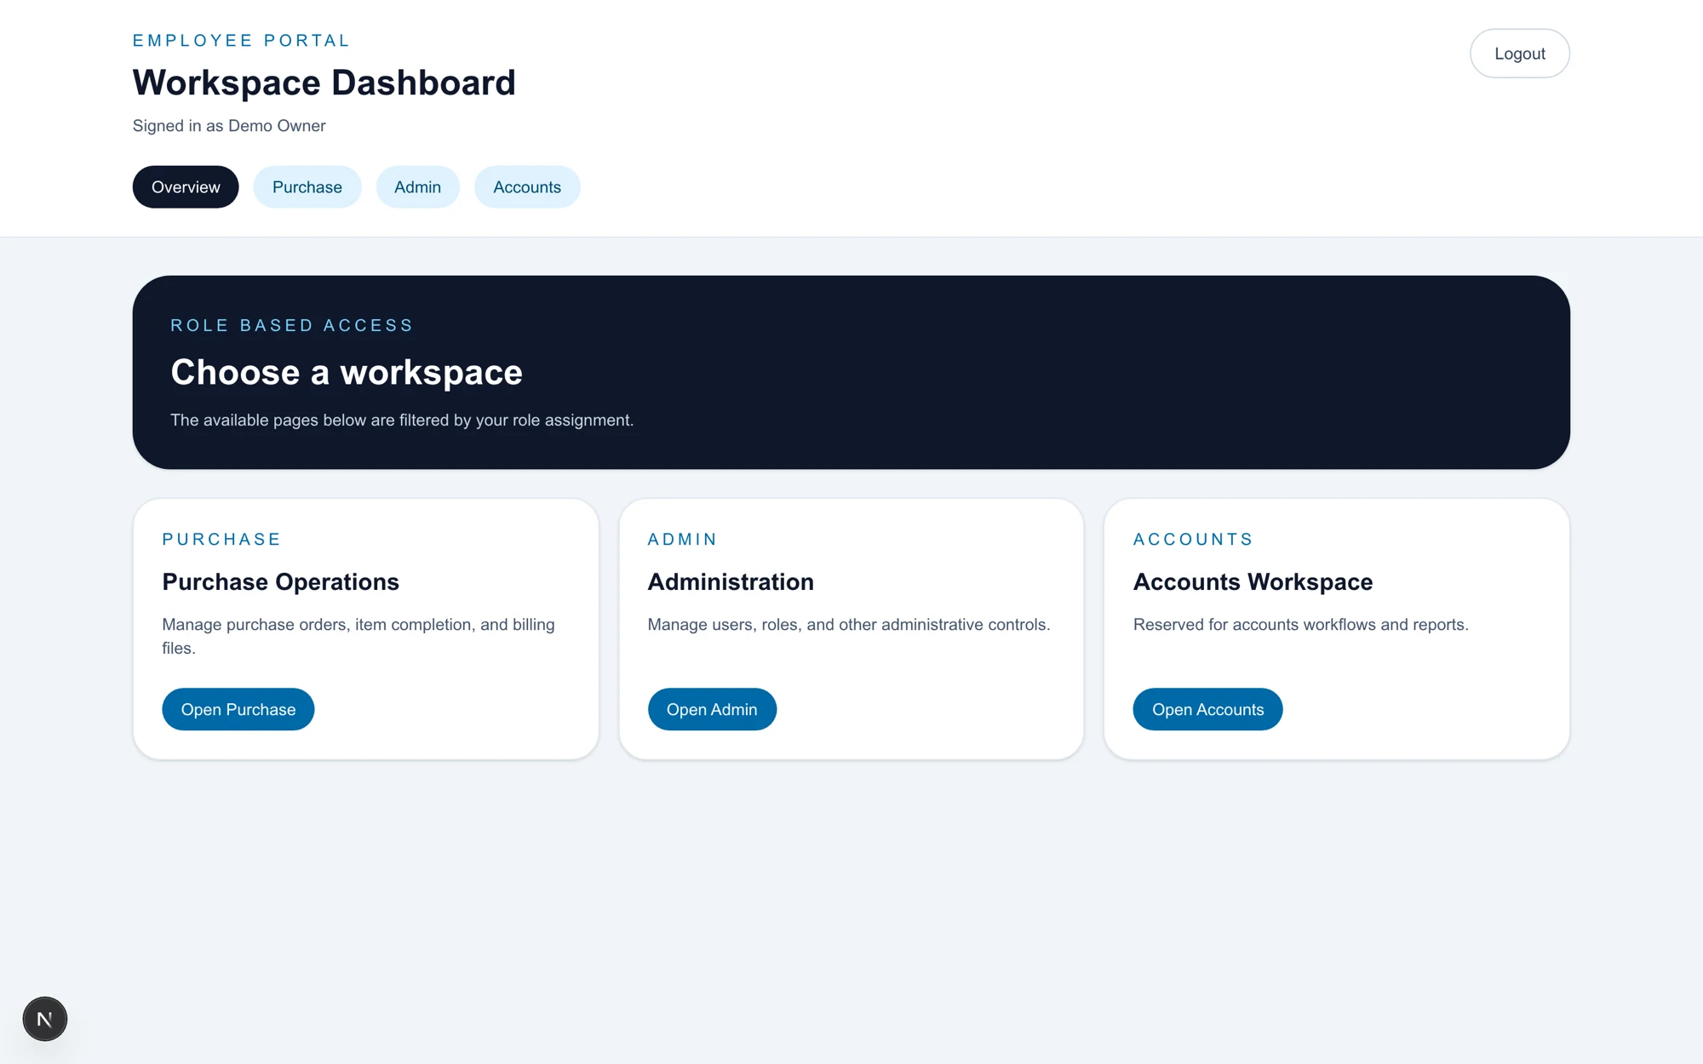Click the Logout button
The image size is (1703, 1064).
(1519, 54)
